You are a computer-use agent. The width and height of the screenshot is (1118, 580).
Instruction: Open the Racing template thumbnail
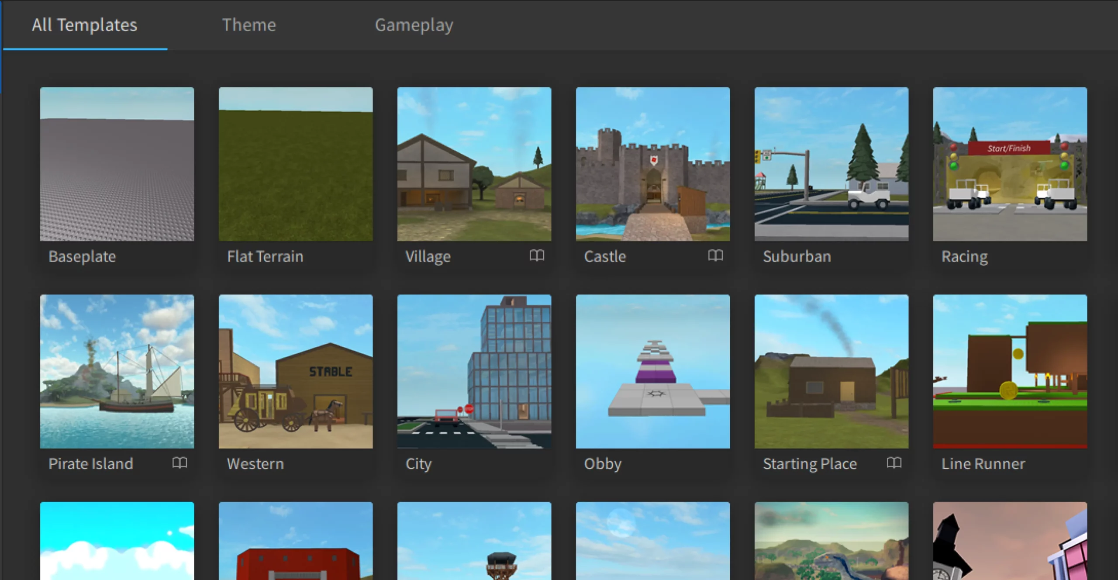pyautogui.click(x=1010, y=164)
